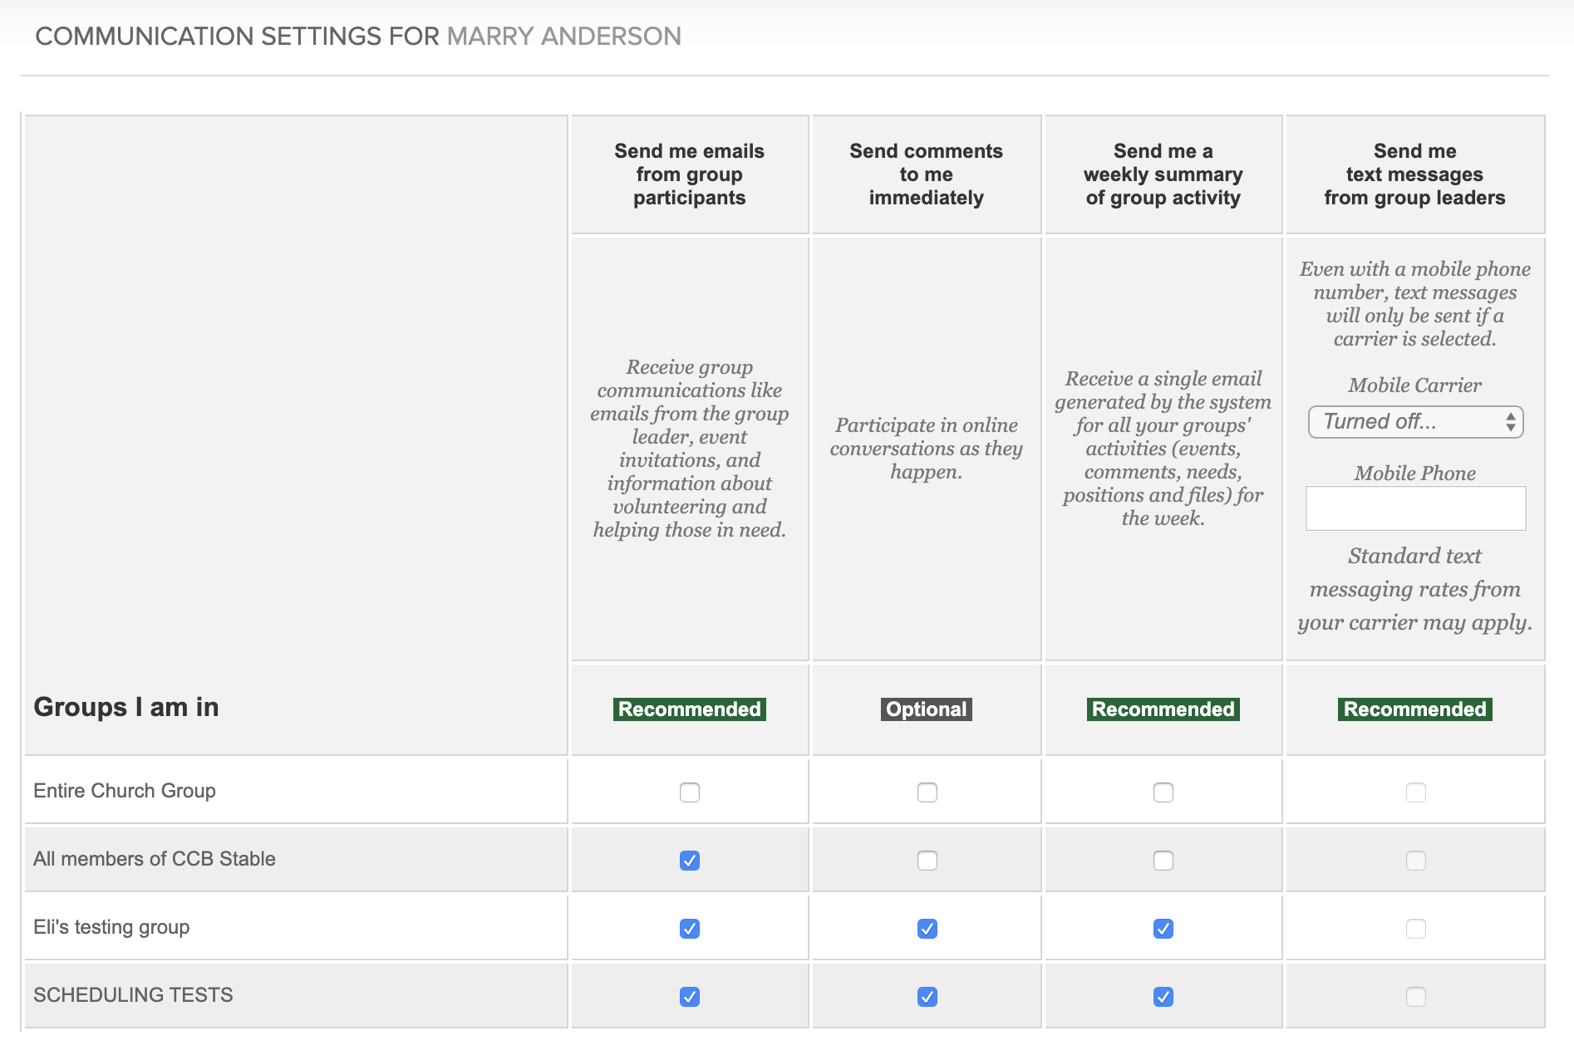Click the Mobile Phone input field
Viewport: 1574px width, 1055px height.
pos(1415,508)
